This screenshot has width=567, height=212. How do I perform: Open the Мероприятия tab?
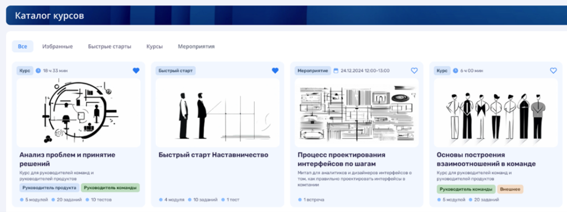[x=197, y=46]
